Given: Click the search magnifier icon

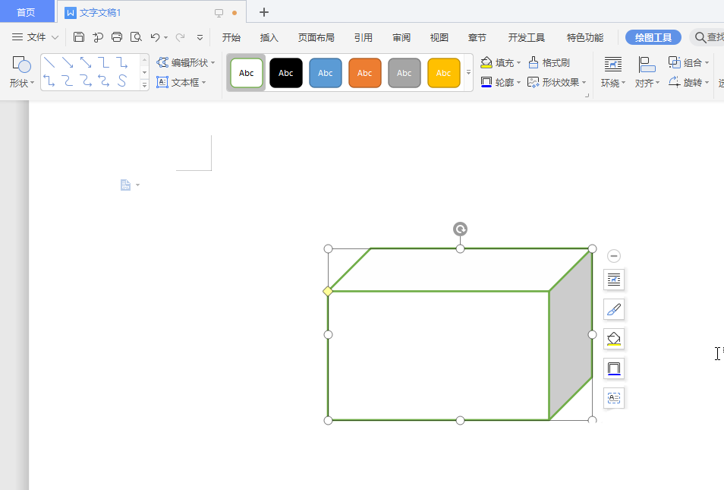Looking at the screenshot, I should [700, 37].
